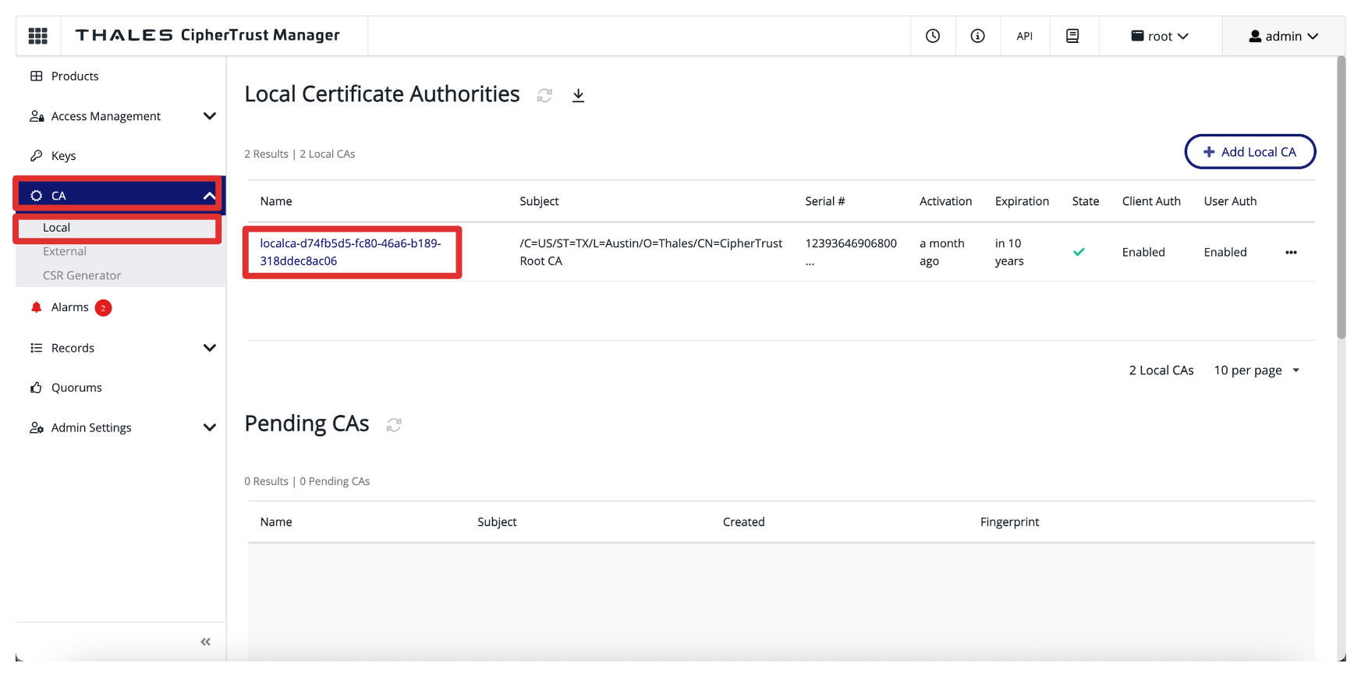Open the documentation notes icon
Image resolution: width=1361 pixels, height=677 pixels.
click(x=1072, y=36)
